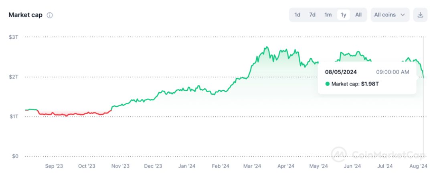This screenshot has width=433, height=183.
Task: Click the Jan '24 axis label
Action: click(187, 166)
